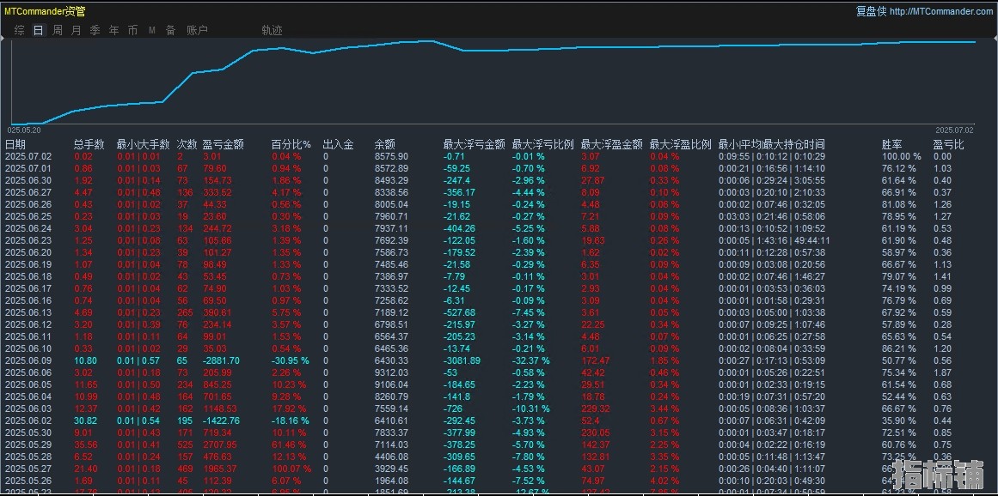Click the balance value 7114.03

pyautogui.click(x=391, y=445)
